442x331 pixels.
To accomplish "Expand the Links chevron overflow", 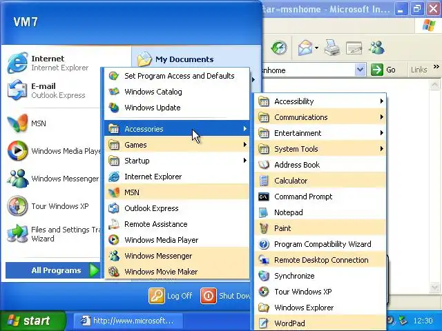I will point(436,67).
